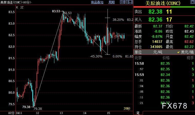Open the 商品叠加 overlay link

click(x=97, y=2)
